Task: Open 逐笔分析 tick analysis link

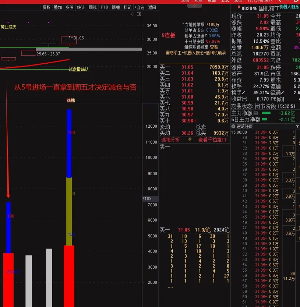Action: pos(170,140)
